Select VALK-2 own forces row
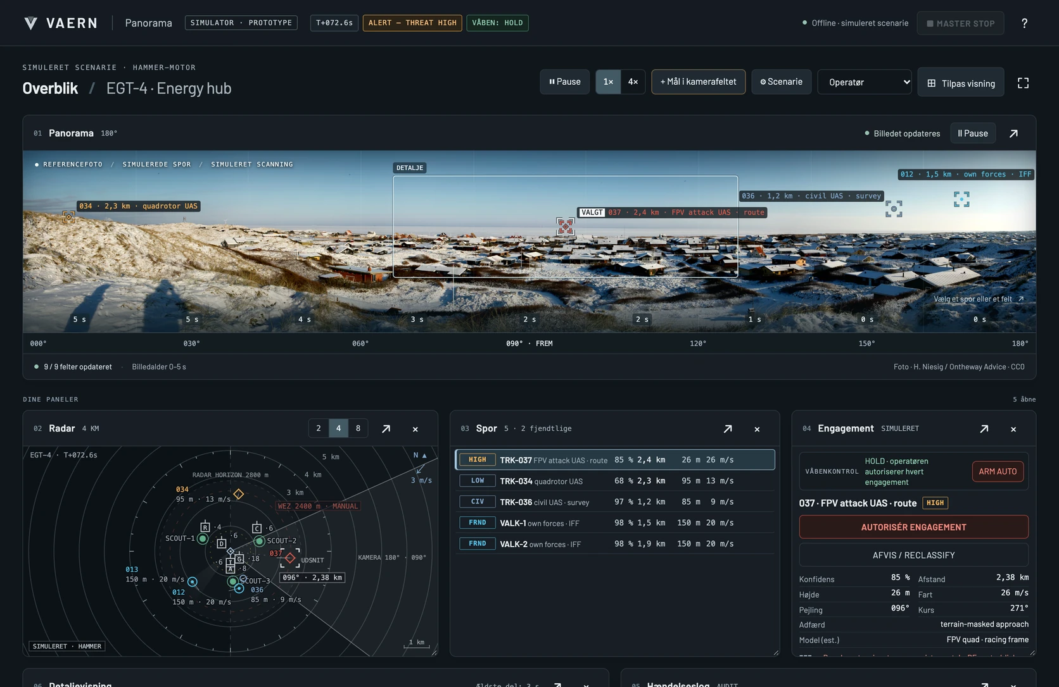The height and width of the screenshot is (687, 1059). pos(615,543)
